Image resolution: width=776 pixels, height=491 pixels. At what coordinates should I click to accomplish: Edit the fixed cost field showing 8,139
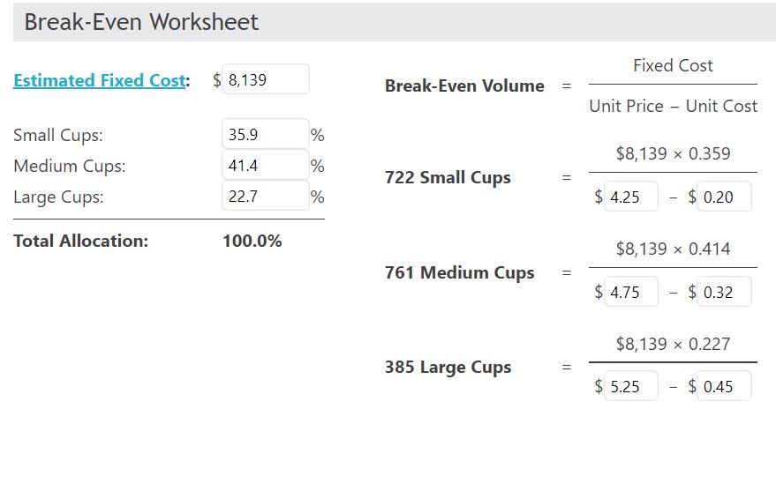click(x=266, y=79)
